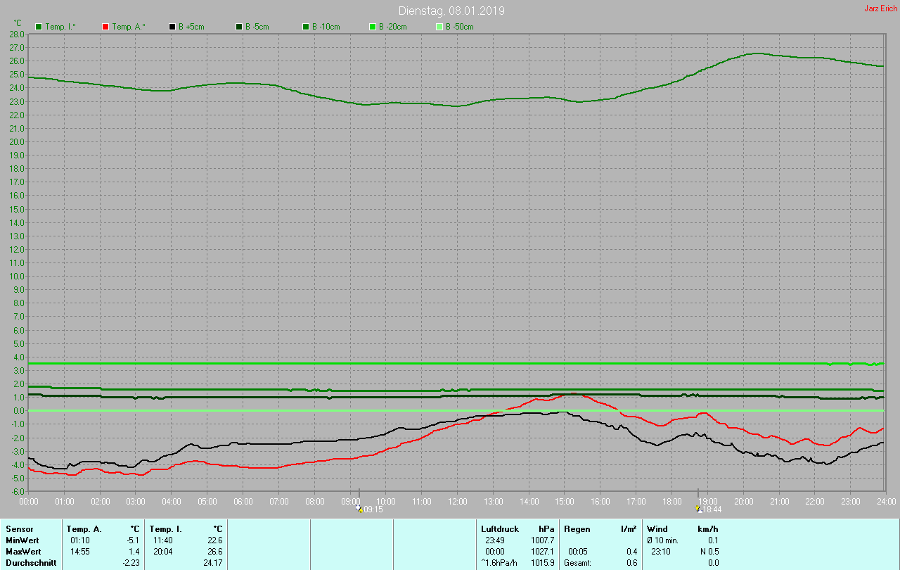Click the total rain value '0.6'
This screenshot has height=570, width=900.
point(631,563)
